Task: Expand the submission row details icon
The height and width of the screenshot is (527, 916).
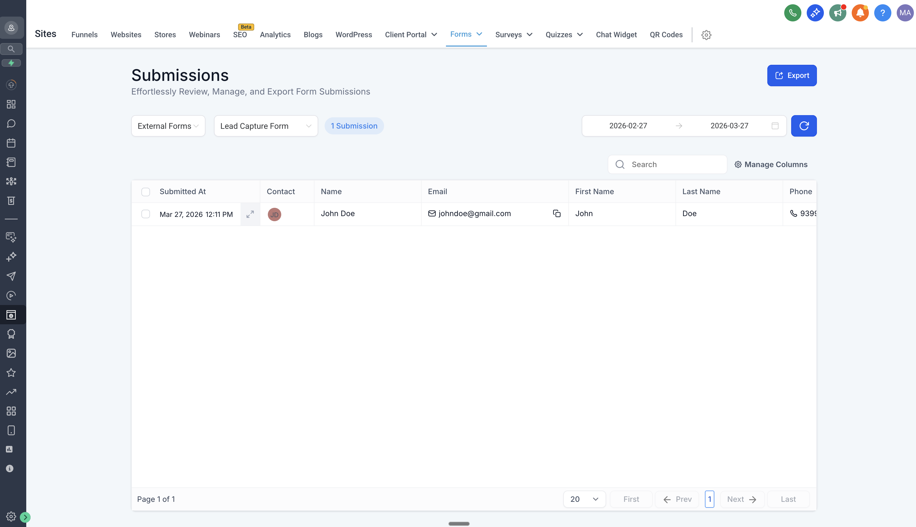Action: 250,214
